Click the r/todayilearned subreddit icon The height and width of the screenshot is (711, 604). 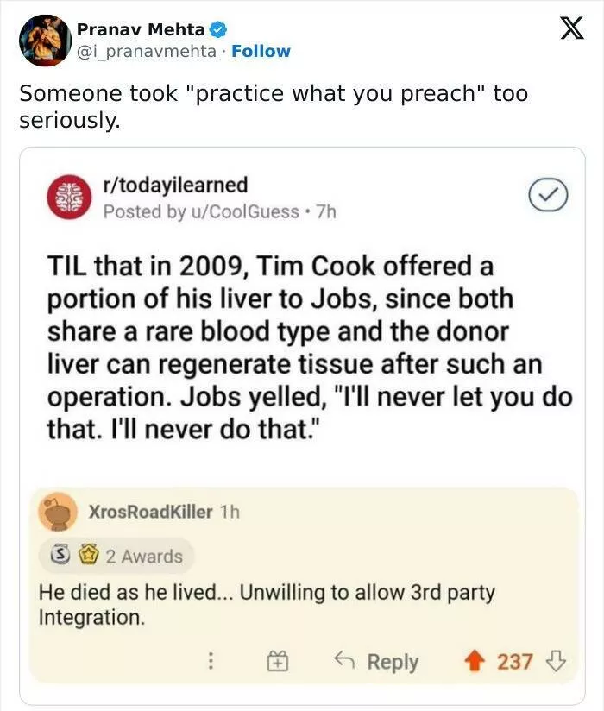pyautogui.click(x=69, y=198)
